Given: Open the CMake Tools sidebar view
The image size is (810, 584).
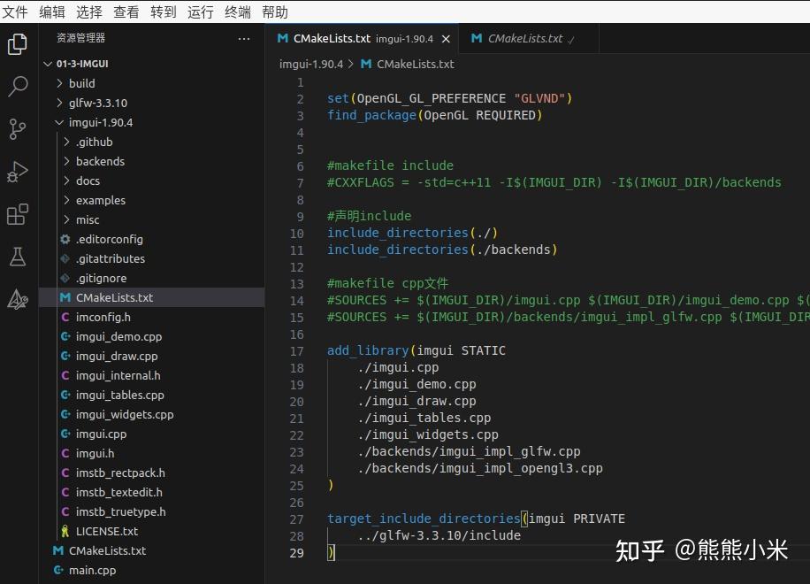Looking at the screenshot, I should (x=18, y=299).
